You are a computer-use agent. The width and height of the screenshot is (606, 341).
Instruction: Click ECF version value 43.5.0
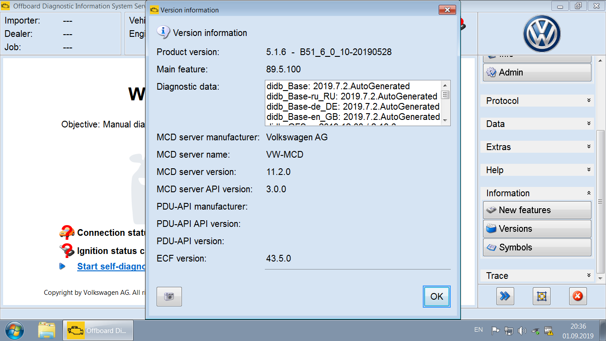(279, 258)
